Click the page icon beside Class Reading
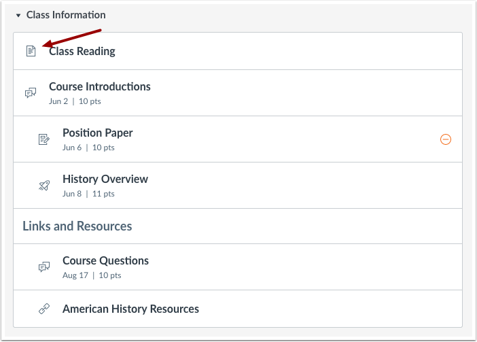 click(31, 51)
